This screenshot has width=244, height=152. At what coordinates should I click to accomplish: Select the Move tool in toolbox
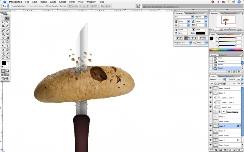click(x=7, y=19)
